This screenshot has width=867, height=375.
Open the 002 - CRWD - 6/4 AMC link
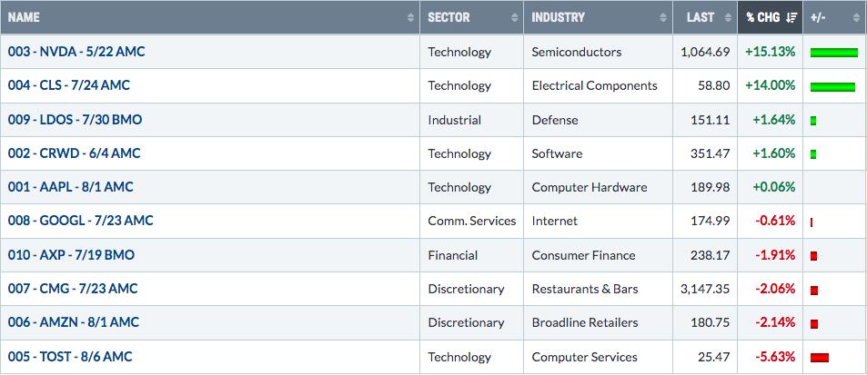point(74,153)
